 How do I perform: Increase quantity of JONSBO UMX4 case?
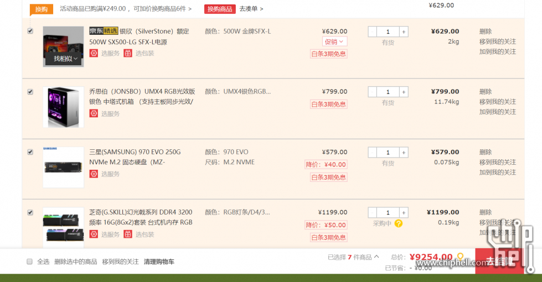pyautogui.click(x=404, y=92)
